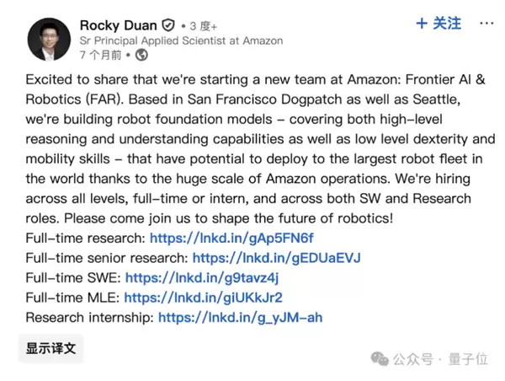Open the Full-time senior research link
Viewport: 505px width, 381px height.
click(x=276, y=257)
